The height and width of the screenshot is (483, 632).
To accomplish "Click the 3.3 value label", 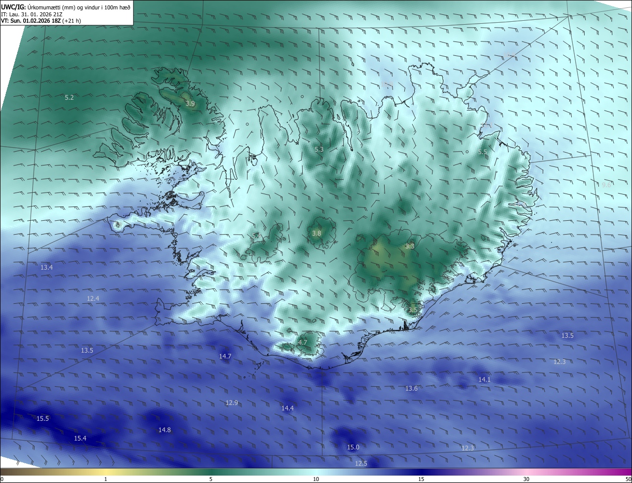I will pyautogui.click(x=410, y=245).
